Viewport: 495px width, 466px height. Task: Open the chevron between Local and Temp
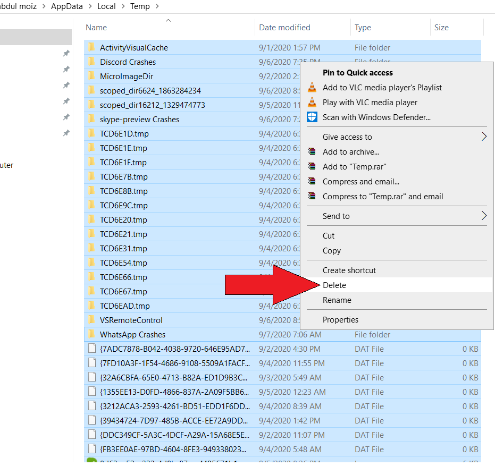[x=123, y=6]
